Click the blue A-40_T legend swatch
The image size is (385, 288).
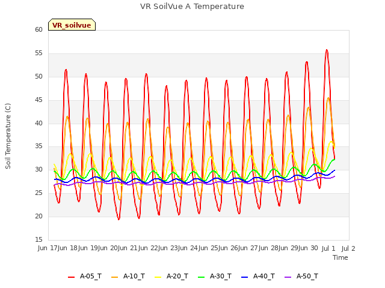coord(244,277)
